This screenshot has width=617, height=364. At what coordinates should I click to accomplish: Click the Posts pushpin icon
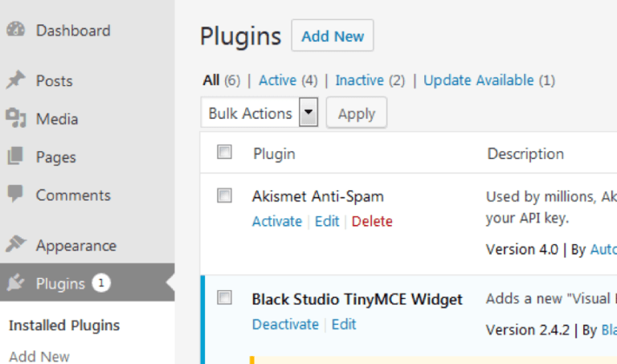click(16, 80)
